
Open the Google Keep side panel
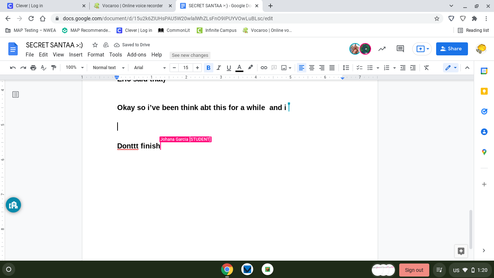(484, 91)
